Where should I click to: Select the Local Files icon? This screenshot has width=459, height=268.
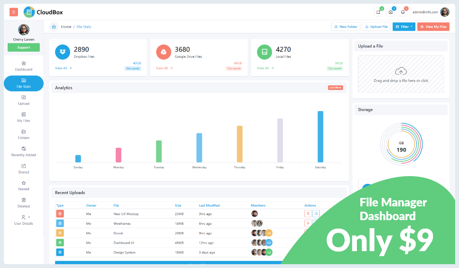point(264,52)
